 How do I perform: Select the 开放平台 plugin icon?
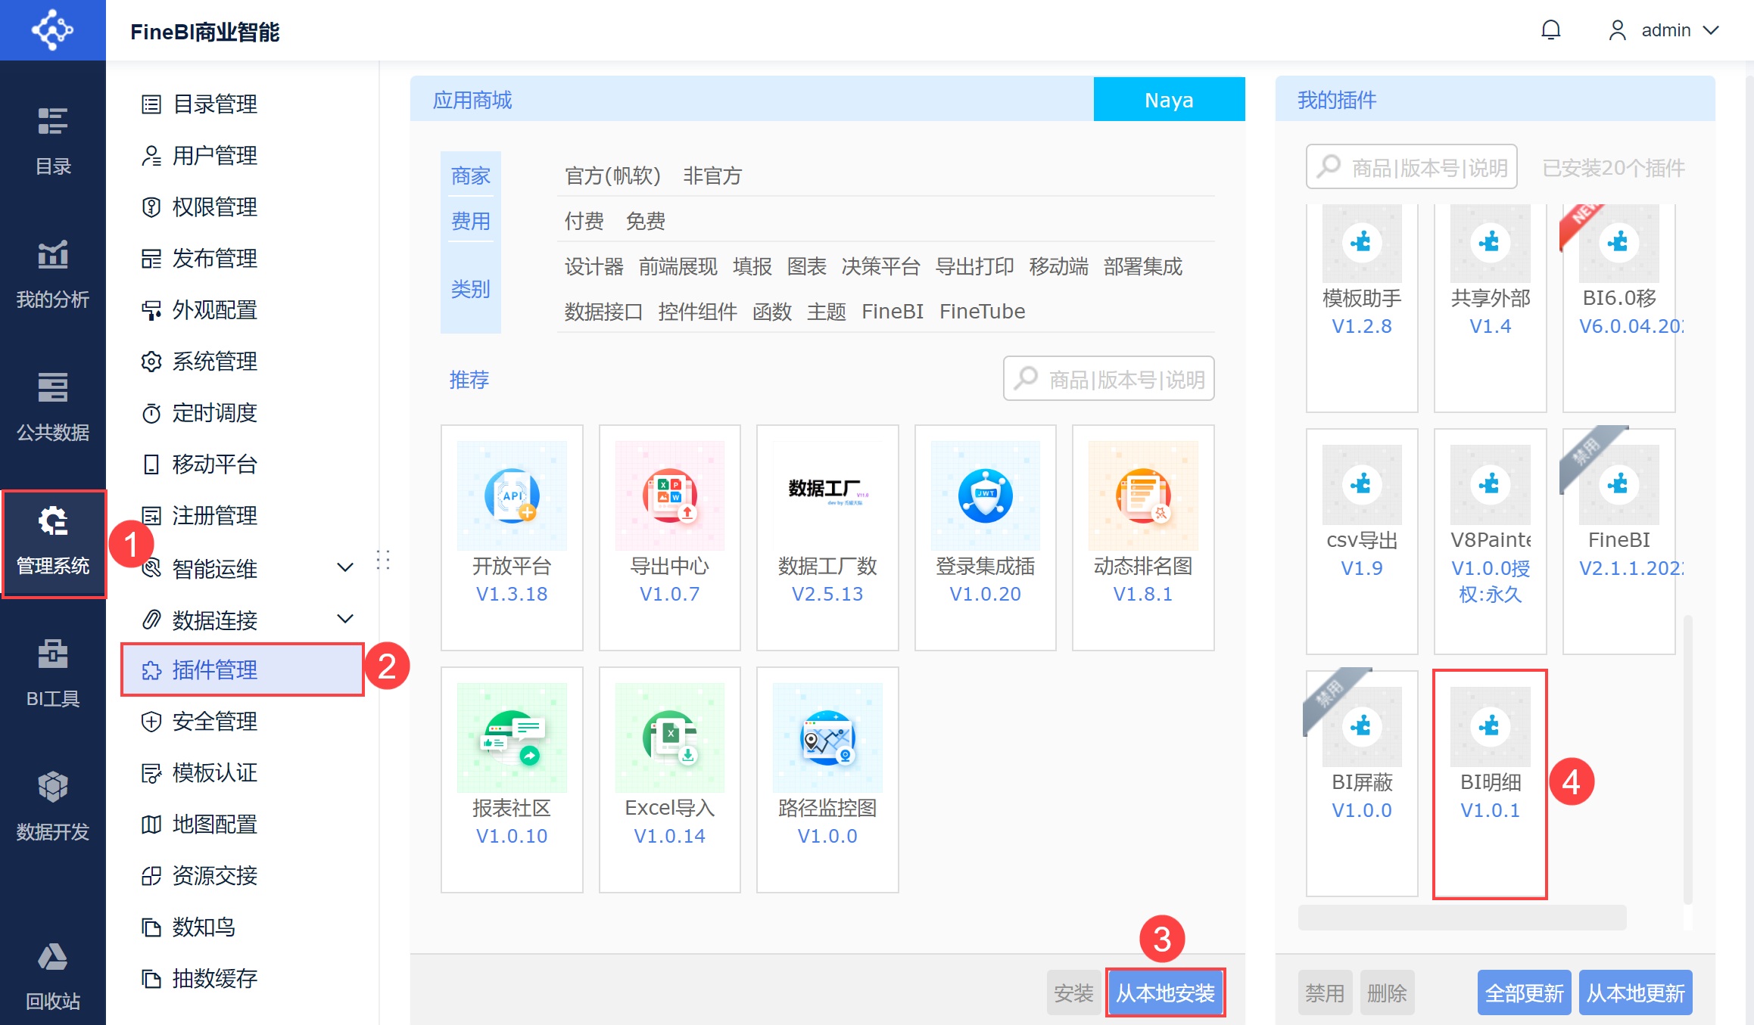(512, 496)
